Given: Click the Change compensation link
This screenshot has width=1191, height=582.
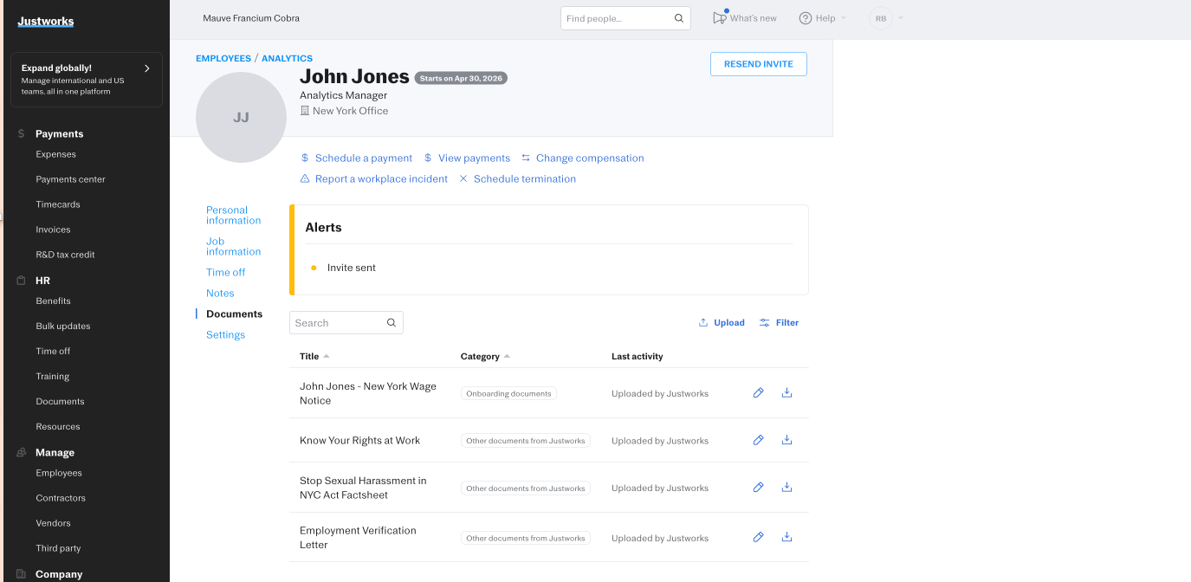Looking at the screenshot, I should (x=589, y=158).
